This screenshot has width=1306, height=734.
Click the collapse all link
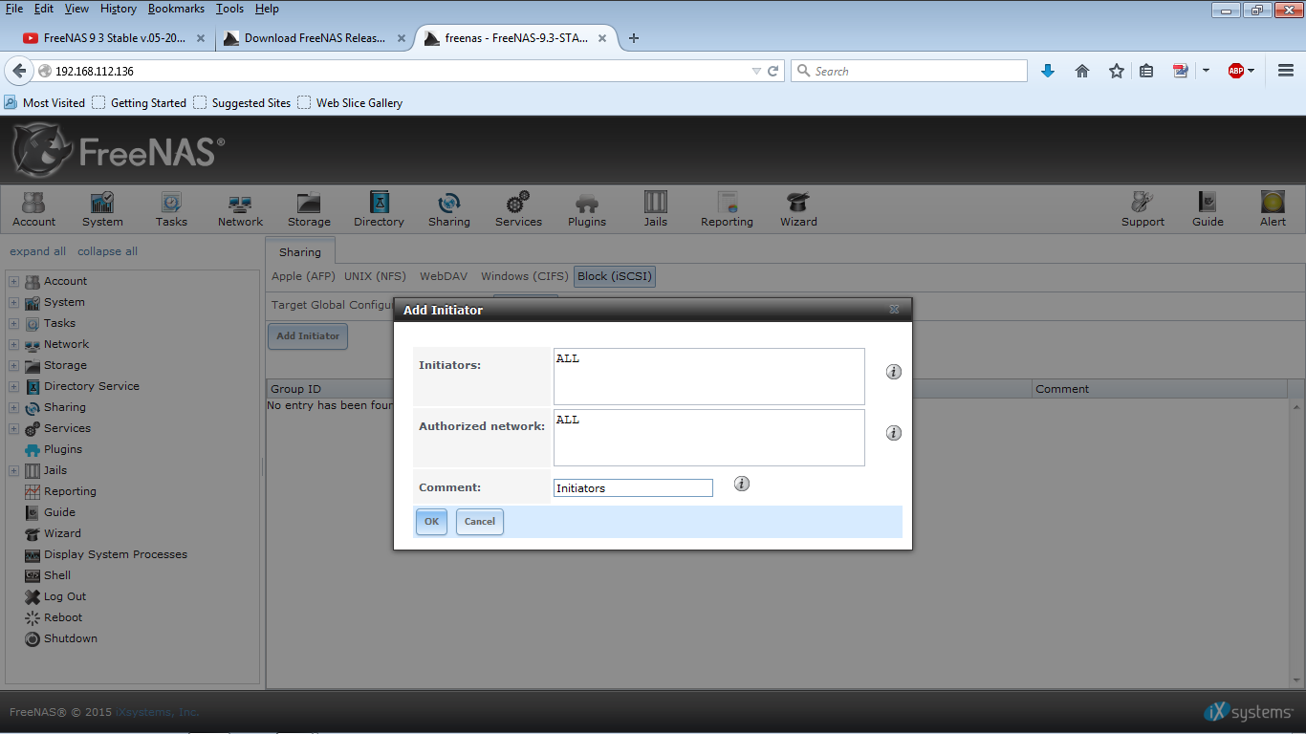(x=107, y=251)
